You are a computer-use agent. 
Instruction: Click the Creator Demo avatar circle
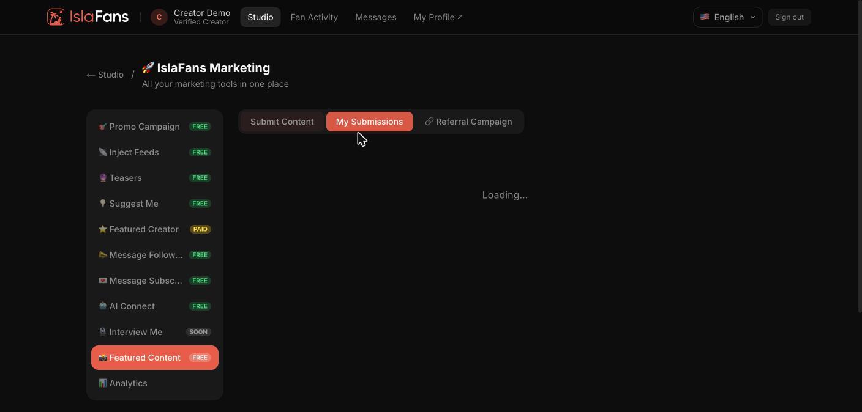click(159, 17)
